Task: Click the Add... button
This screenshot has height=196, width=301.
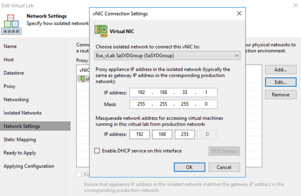Action: (281, 70)
